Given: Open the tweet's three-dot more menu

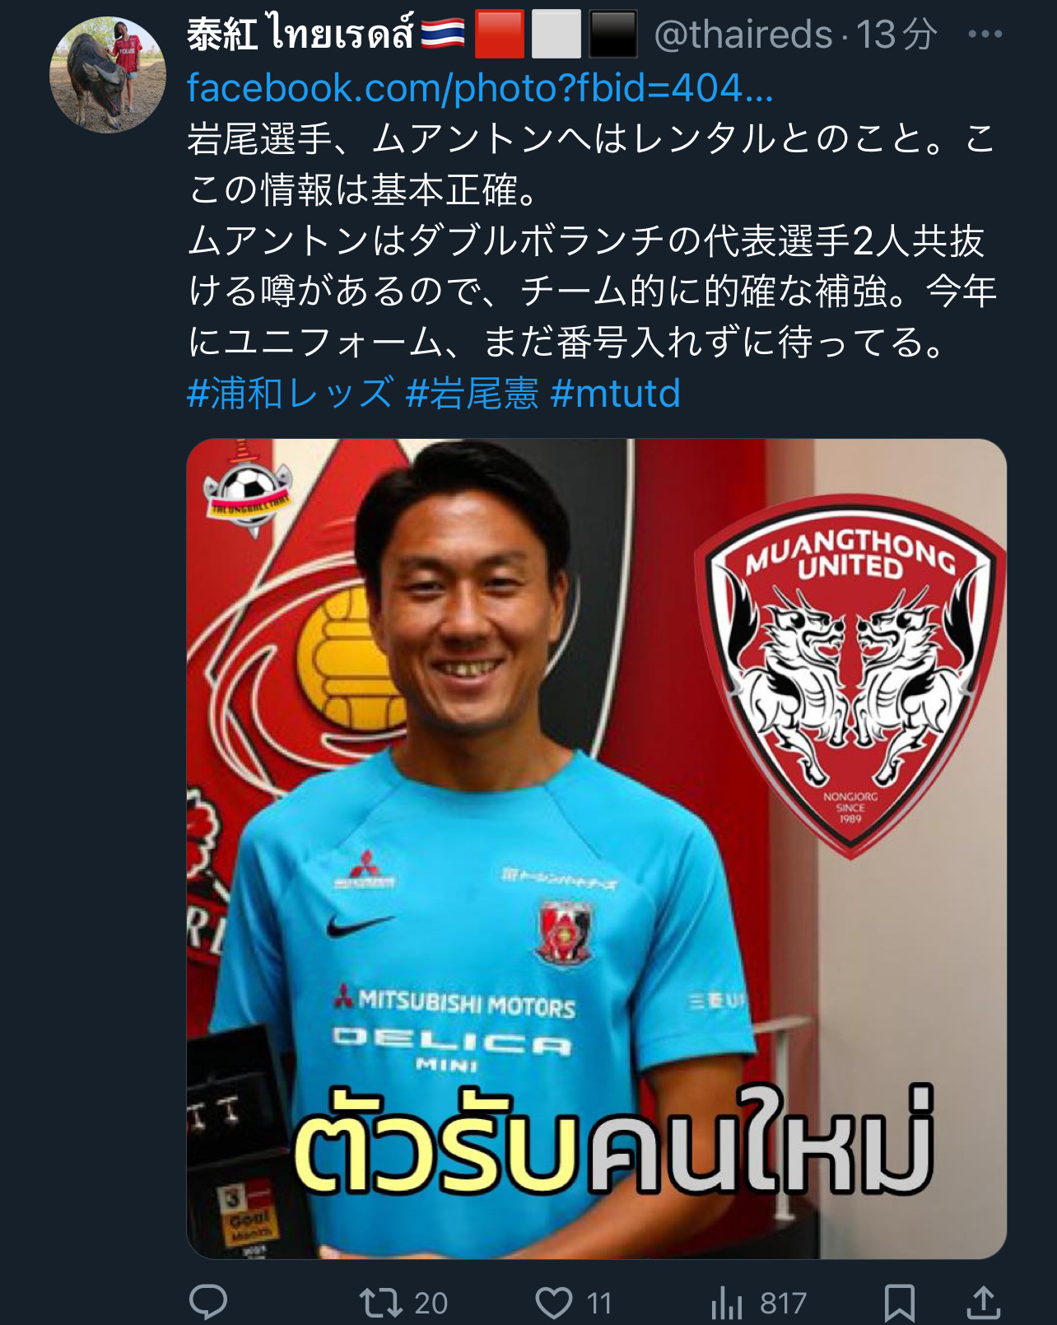Looking at the screenshot, I should pyautogui.click(x=985, y=35).
